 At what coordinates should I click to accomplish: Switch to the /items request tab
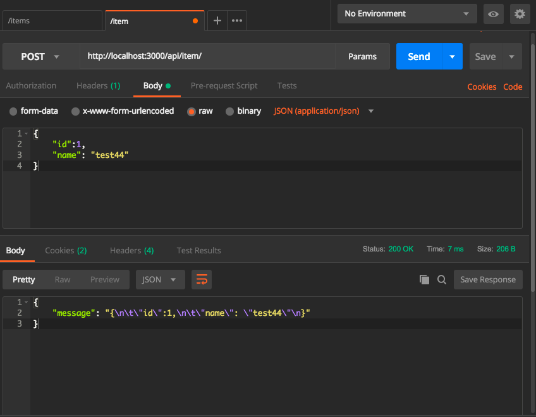pyautogui.click(x=52, y=21)
